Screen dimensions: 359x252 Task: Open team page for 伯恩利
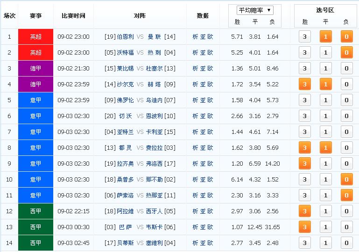point(125,36)
